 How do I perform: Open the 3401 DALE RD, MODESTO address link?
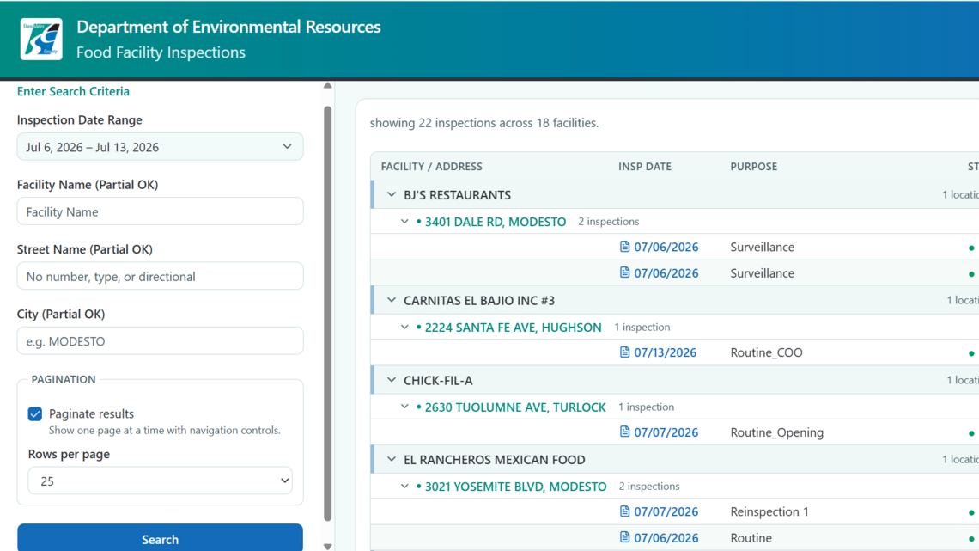(496, 222)
